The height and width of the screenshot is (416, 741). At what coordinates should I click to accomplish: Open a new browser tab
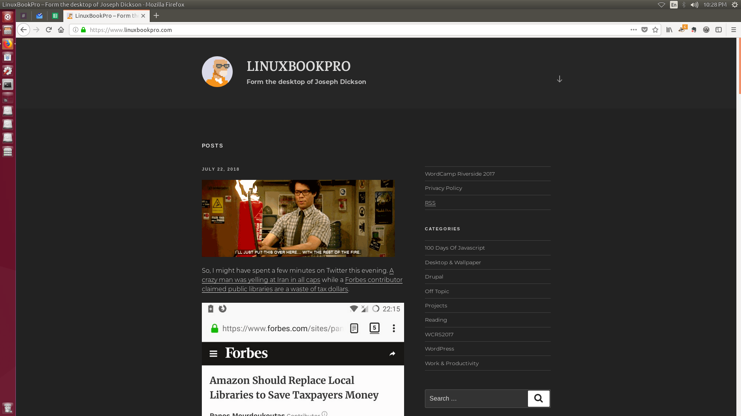tap(156, 16)
